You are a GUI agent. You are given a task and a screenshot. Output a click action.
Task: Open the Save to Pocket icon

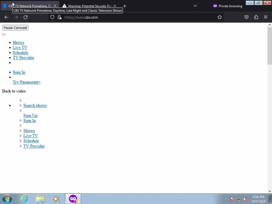[x=246, y=17]
